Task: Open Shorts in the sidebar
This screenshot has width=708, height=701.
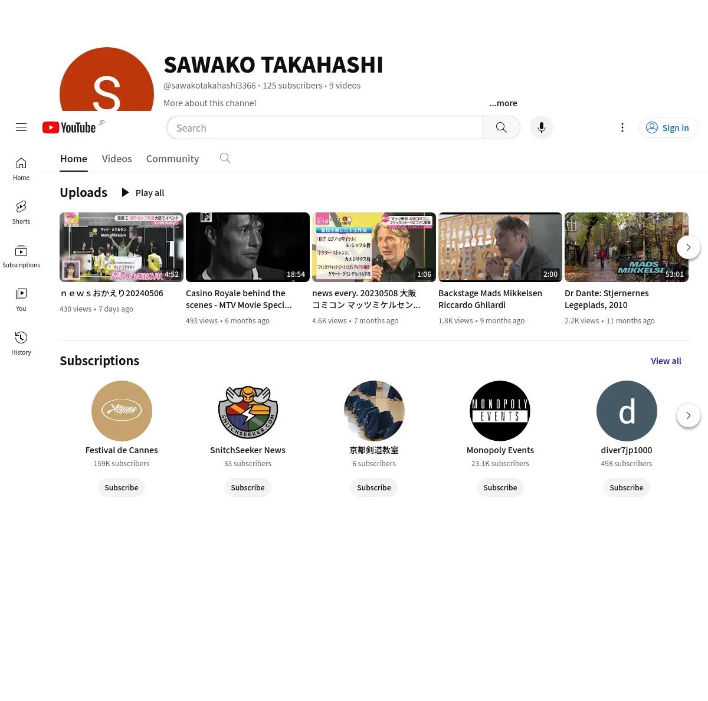Action: coord(21,212)
